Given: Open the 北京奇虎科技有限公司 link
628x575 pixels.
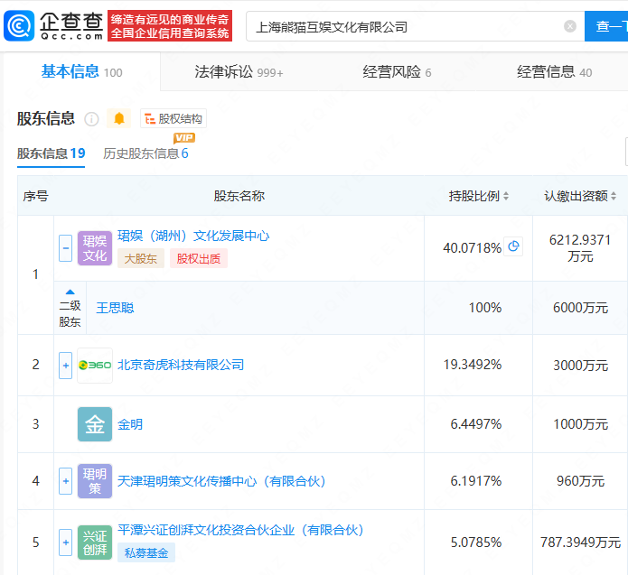Looking at the screenshot, I should tap(181, 365).
